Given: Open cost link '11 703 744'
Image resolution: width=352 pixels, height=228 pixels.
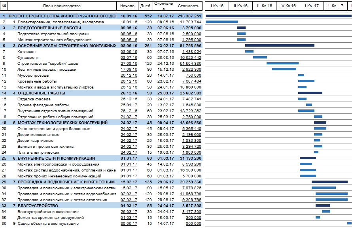Looking at the screenshot, I should pos(191,22).
